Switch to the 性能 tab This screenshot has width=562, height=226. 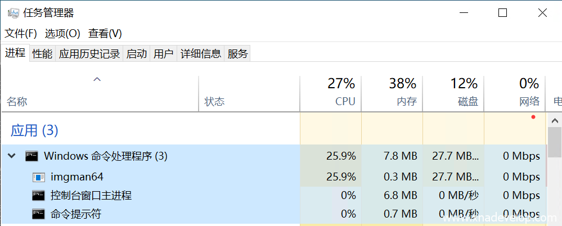point(42,54)
